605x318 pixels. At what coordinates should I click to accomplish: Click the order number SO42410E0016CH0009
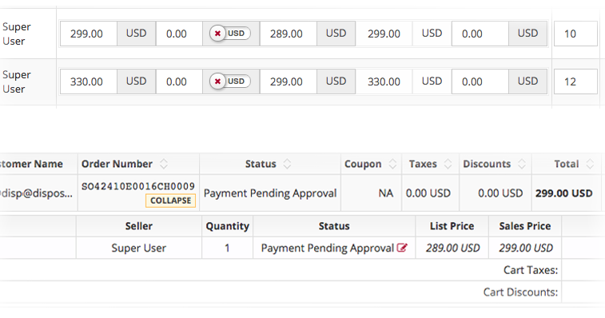click(x=138, y=186)
